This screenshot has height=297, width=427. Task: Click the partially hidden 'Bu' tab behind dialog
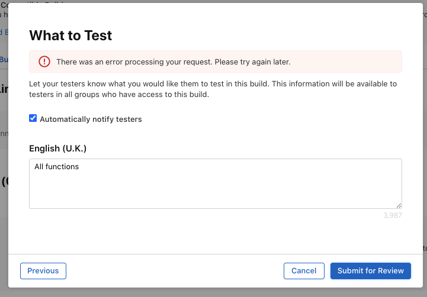tap(4, 60)
